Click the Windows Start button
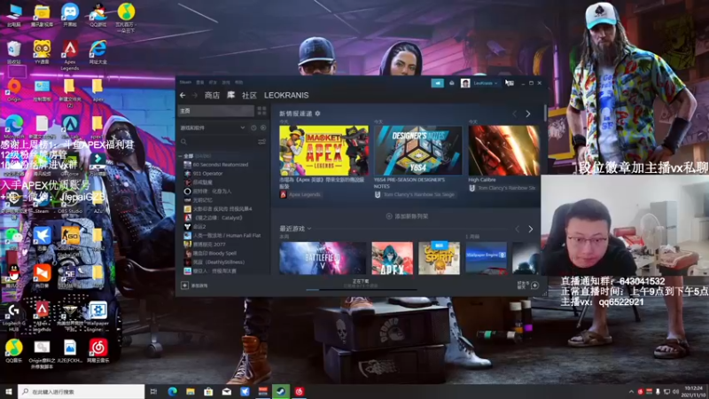Screen dimensions: 709x399 coord(9,392)
